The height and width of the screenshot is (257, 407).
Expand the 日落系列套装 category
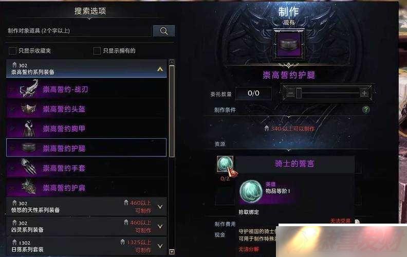pos(160,246)
